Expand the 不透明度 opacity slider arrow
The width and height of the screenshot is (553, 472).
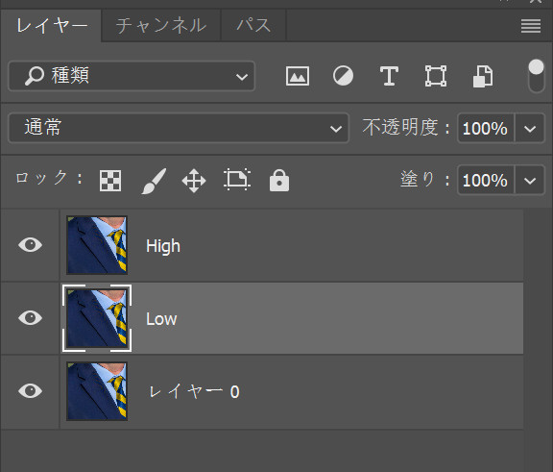pyautogui.click(x=530, y=128)
